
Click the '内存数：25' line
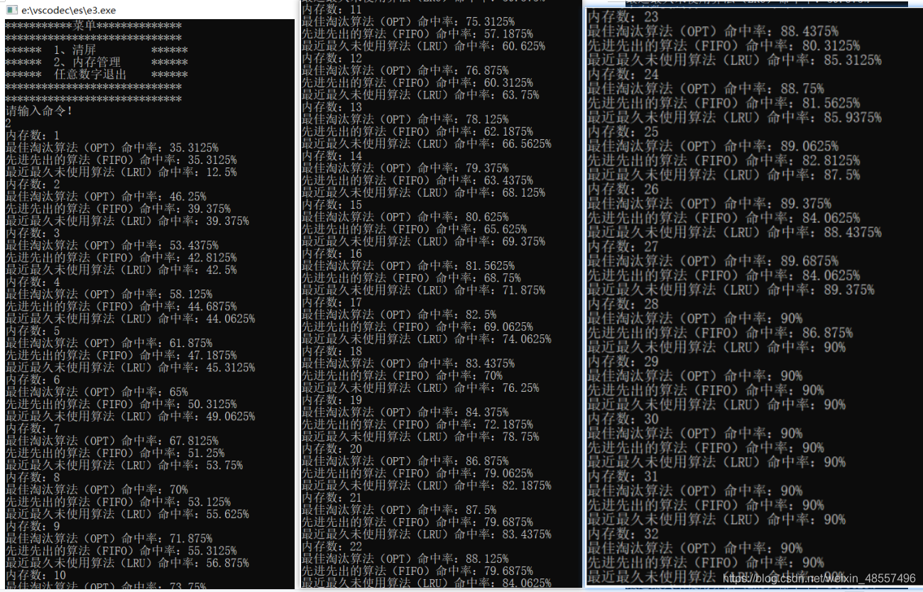[x=623, y=132]
